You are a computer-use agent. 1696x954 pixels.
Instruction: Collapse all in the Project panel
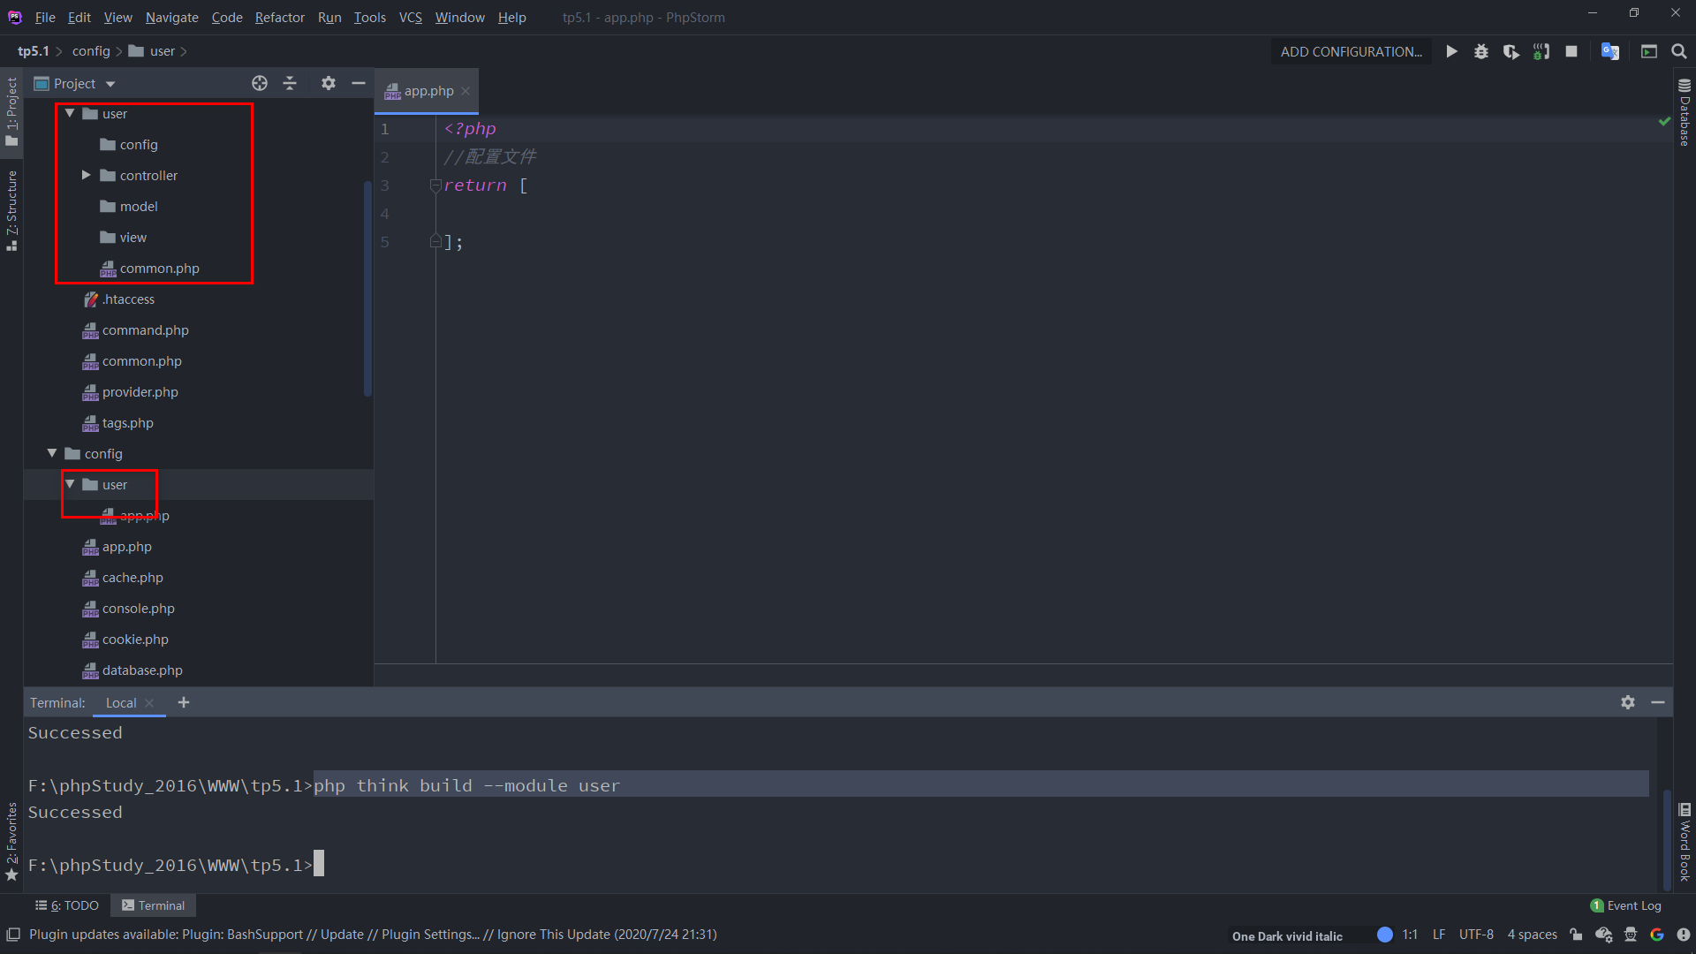[x=290, y=83]
